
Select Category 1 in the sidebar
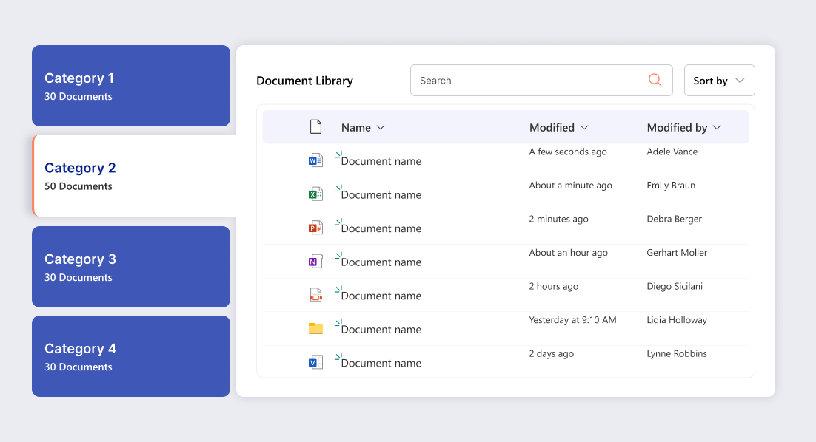coord(130,85)
